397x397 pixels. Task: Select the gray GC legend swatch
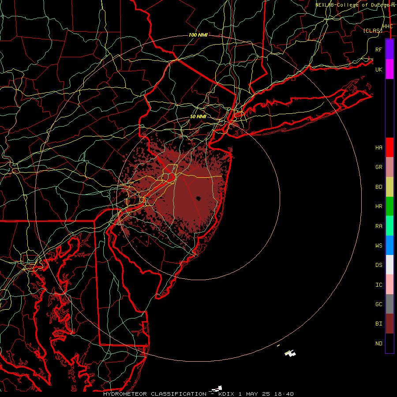390,304
